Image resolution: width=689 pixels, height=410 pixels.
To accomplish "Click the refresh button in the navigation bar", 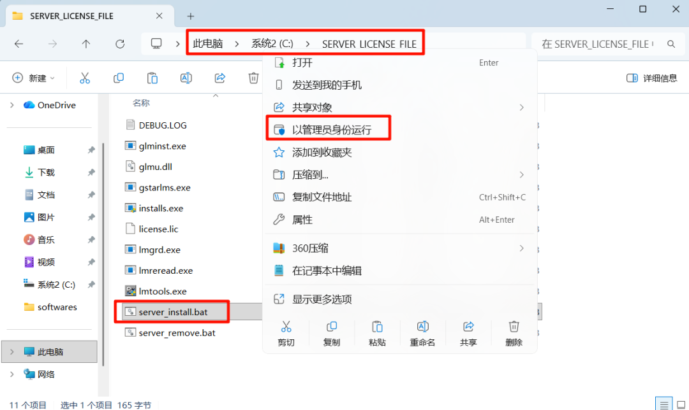I will pos(120,44).
